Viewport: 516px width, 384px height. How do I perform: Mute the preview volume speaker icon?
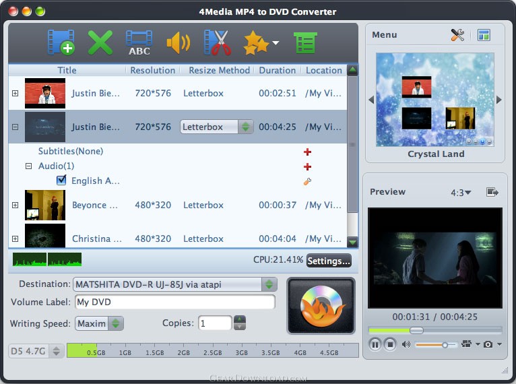(x=406, y=344)
